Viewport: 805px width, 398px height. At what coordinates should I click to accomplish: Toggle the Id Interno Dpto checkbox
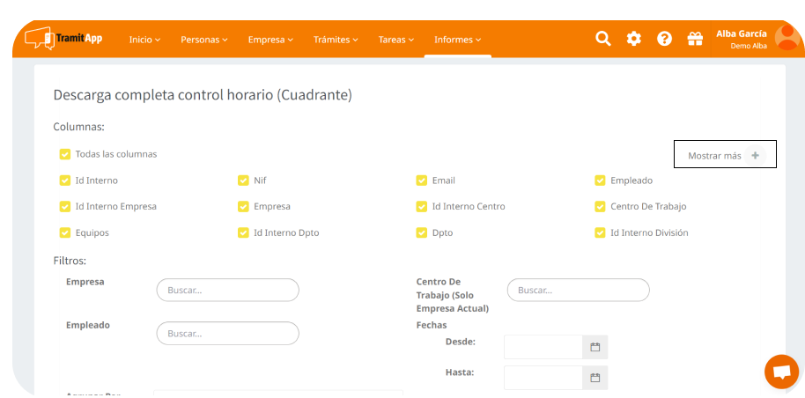[243, 233]
